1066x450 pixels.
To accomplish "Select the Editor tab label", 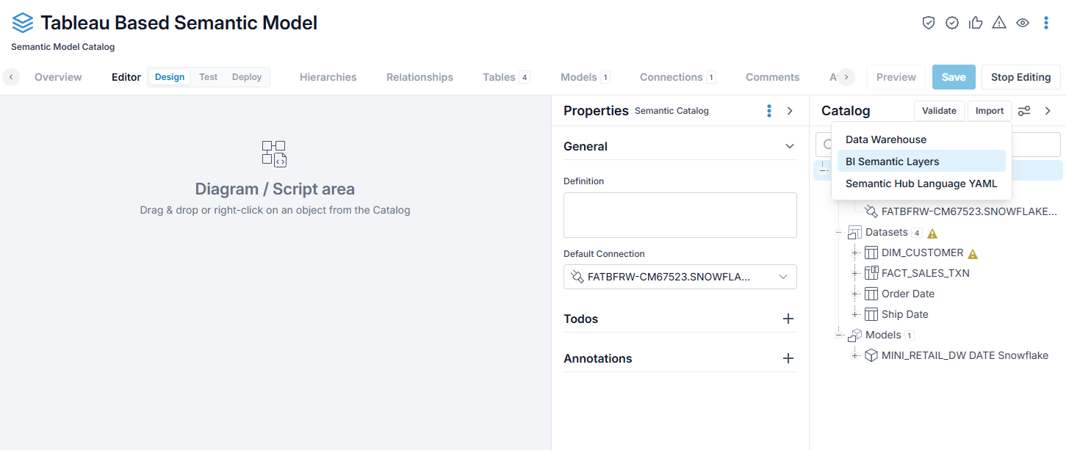I will click(126, 77).
